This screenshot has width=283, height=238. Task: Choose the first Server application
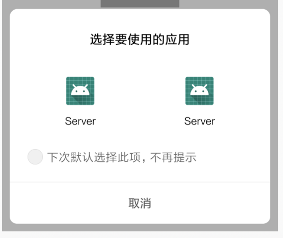(80, 101)
